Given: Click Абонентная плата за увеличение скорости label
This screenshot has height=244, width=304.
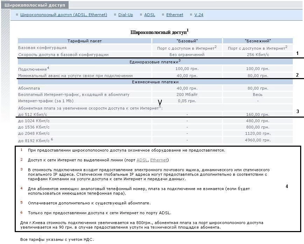Looking at the screenshot, I should coord(90,108).
